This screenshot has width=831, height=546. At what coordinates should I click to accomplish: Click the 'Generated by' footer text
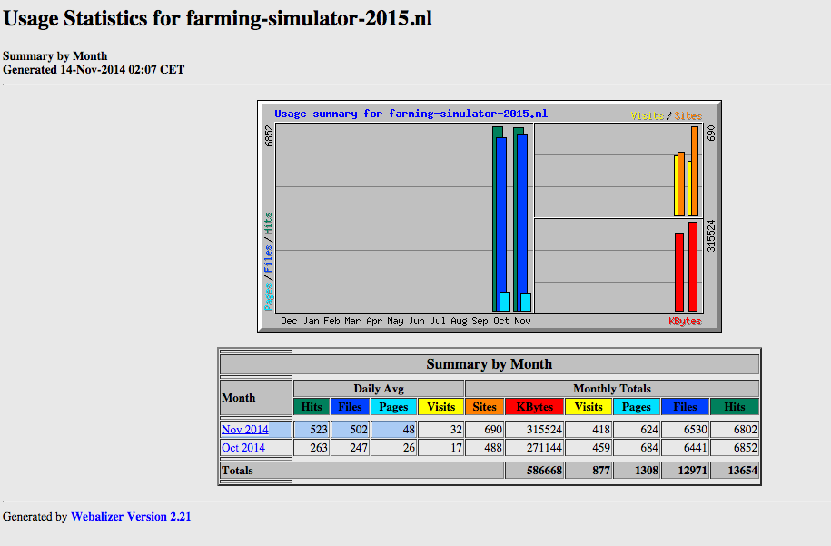pos(35,516)
